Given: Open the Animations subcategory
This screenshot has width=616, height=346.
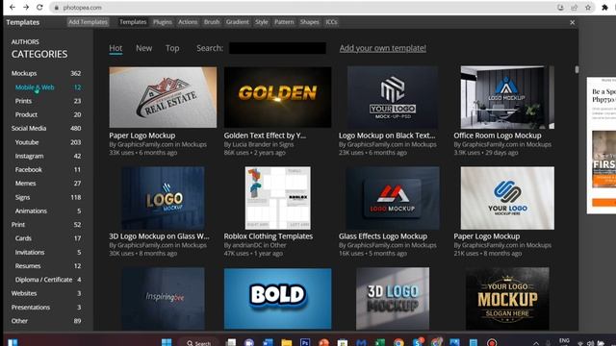Looking at the screenshot, I should tap(47, 211).
